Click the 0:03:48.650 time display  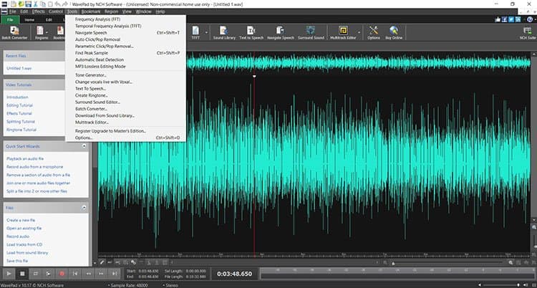point(235,274)
